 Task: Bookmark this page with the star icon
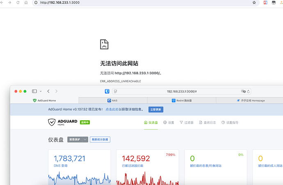[254, 2]
